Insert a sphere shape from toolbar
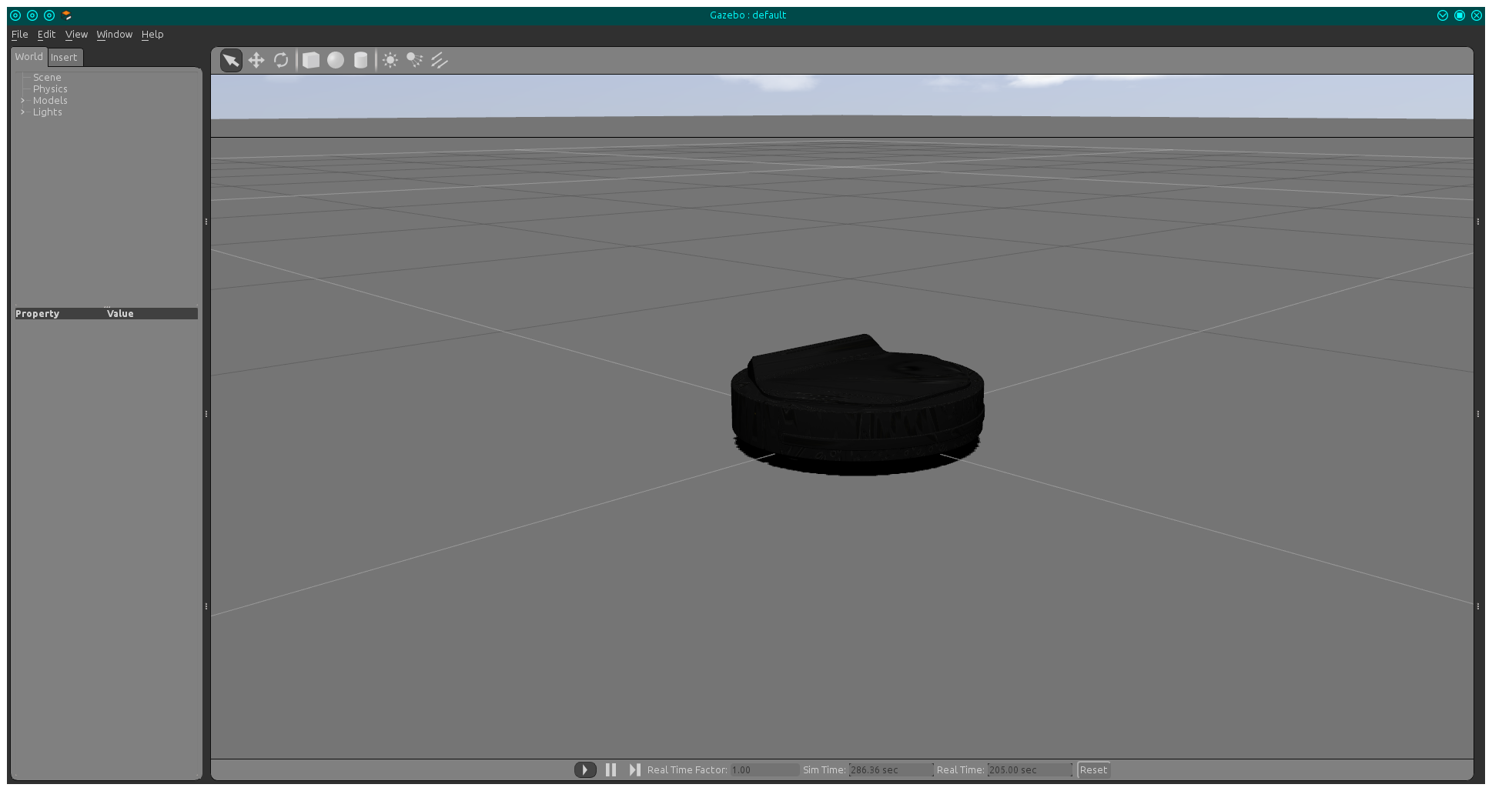Image resolution: width=1492 pixels, height=791 pixels. pos(336,60)
